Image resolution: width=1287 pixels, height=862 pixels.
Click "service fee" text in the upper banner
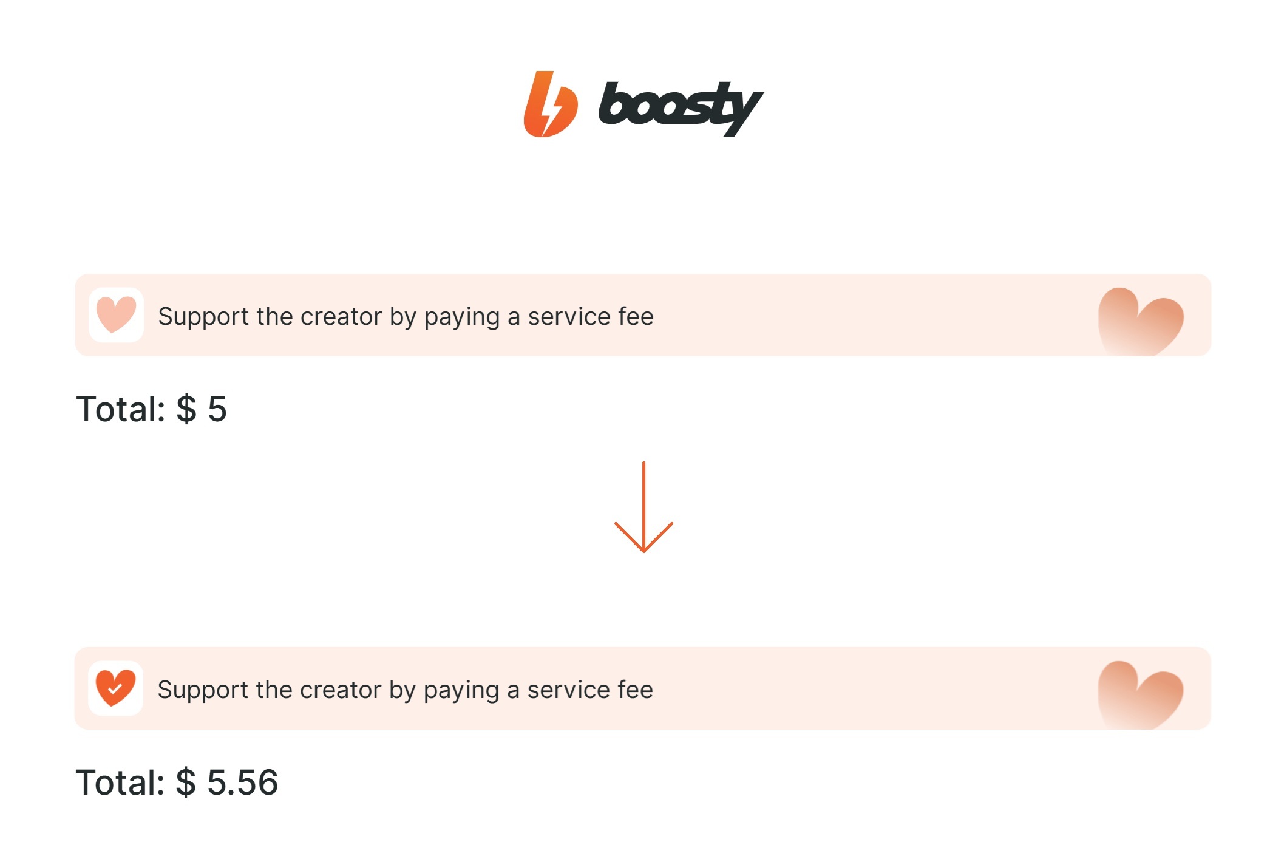tap(591, 317)
